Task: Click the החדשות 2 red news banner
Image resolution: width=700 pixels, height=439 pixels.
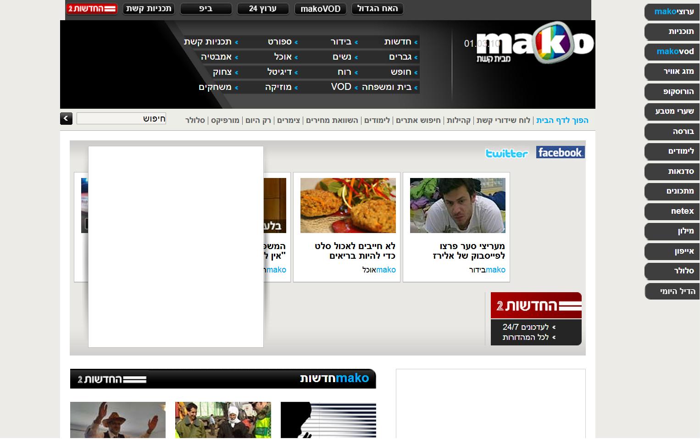Action: tap(536, 306)
